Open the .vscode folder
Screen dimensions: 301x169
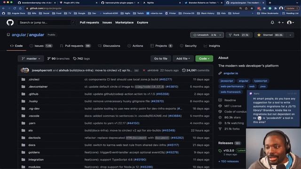(x=34, y=116)
